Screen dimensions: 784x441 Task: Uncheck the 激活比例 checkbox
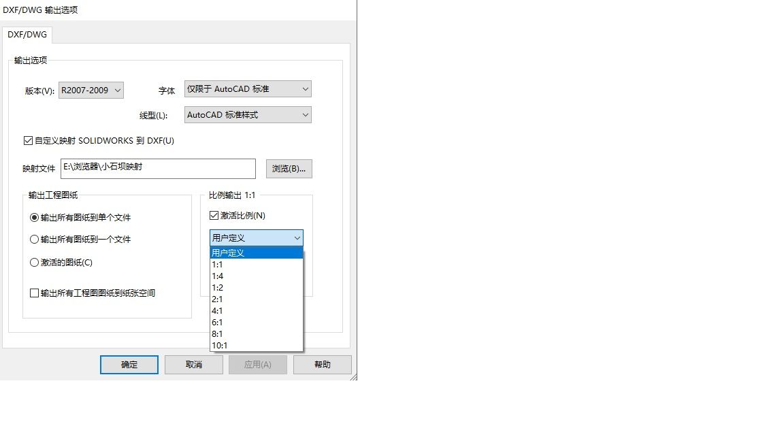[215, 216]
